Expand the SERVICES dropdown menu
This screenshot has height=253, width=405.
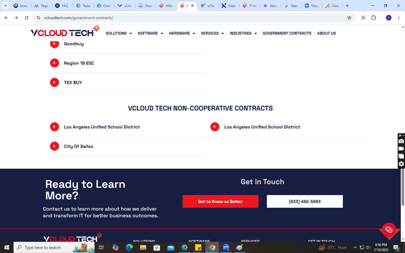click(212, 33)
